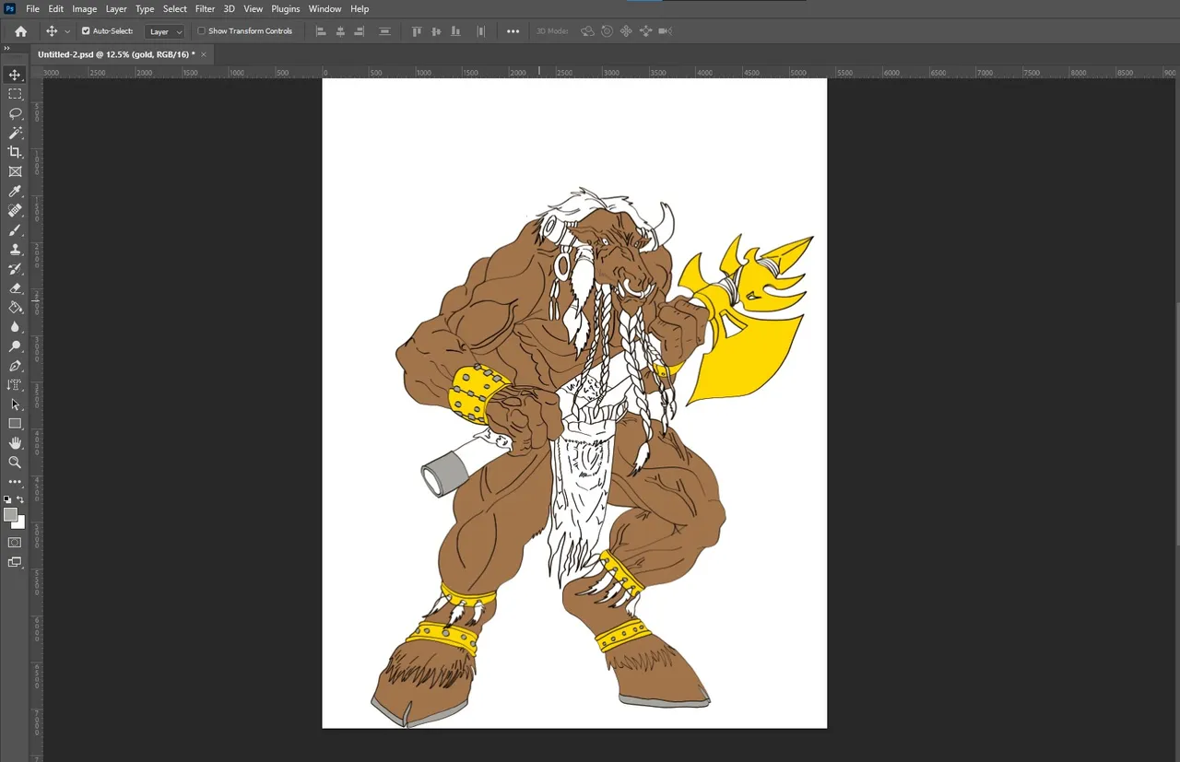Open the Layer menu
Screen dimensions: 1180x762
point(116,9)
